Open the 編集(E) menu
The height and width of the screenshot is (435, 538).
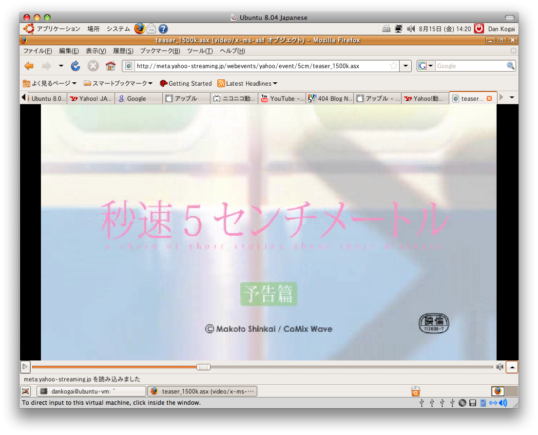pos(69,51)
